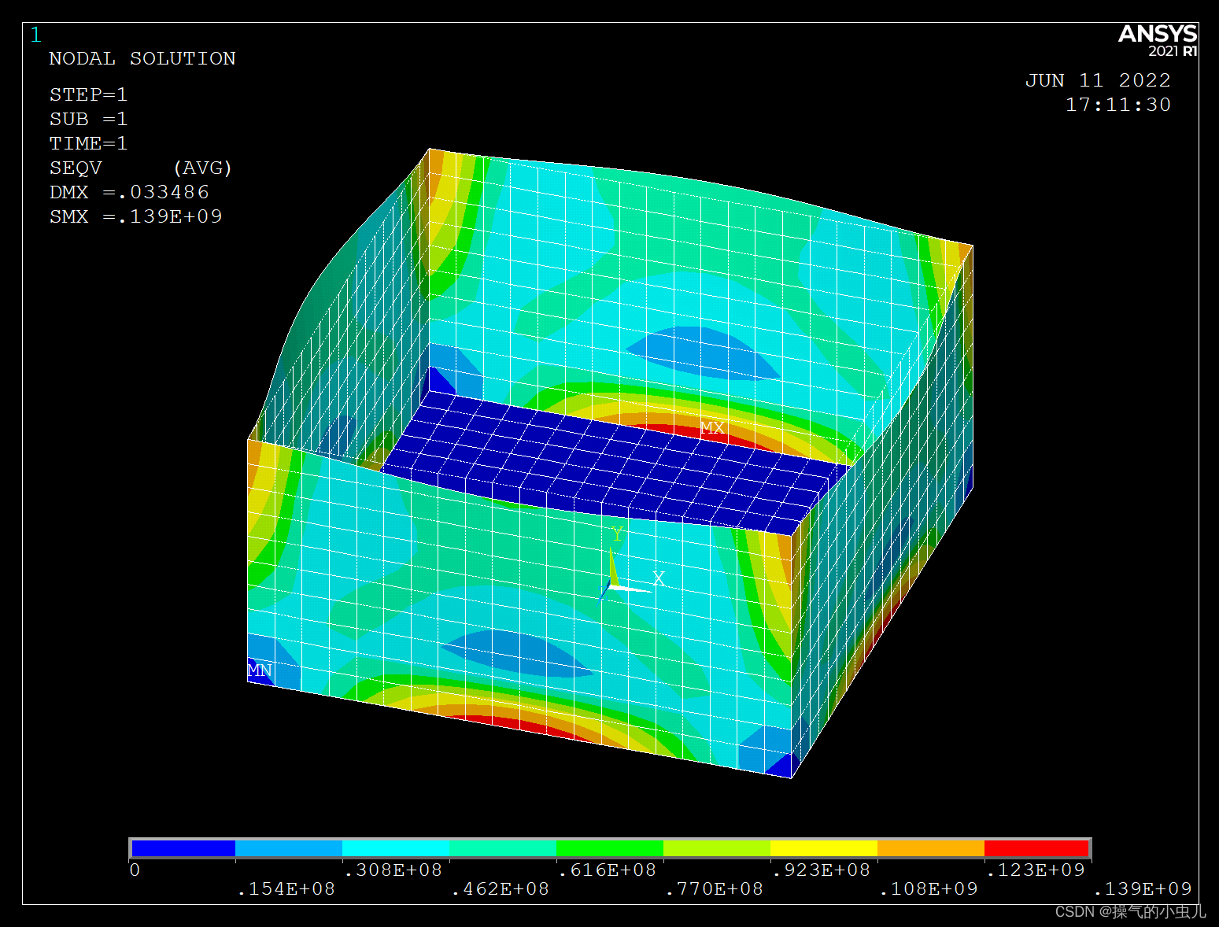This screenshot has height=927, width=1219.
Task: Click the .616E+08 legend value
Action: pyautogui.click(x=607, y=870)
